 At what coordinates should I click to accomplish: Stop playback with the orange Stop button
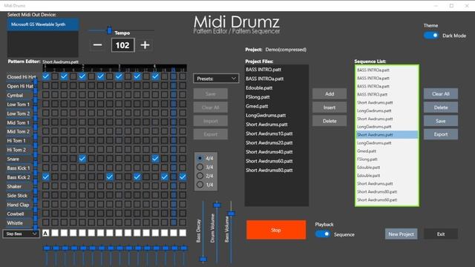tap(276, 230)
